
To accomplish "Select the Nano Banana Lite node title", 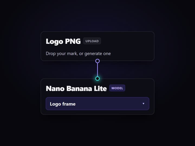I will pyautogui.click(x=76, y=88).
